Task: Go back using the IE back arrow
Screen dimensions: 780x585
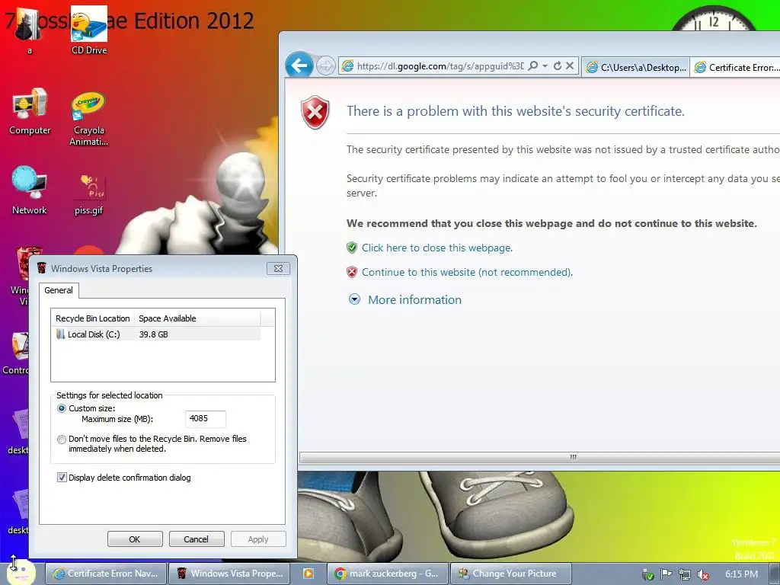Action: (299, 66)
